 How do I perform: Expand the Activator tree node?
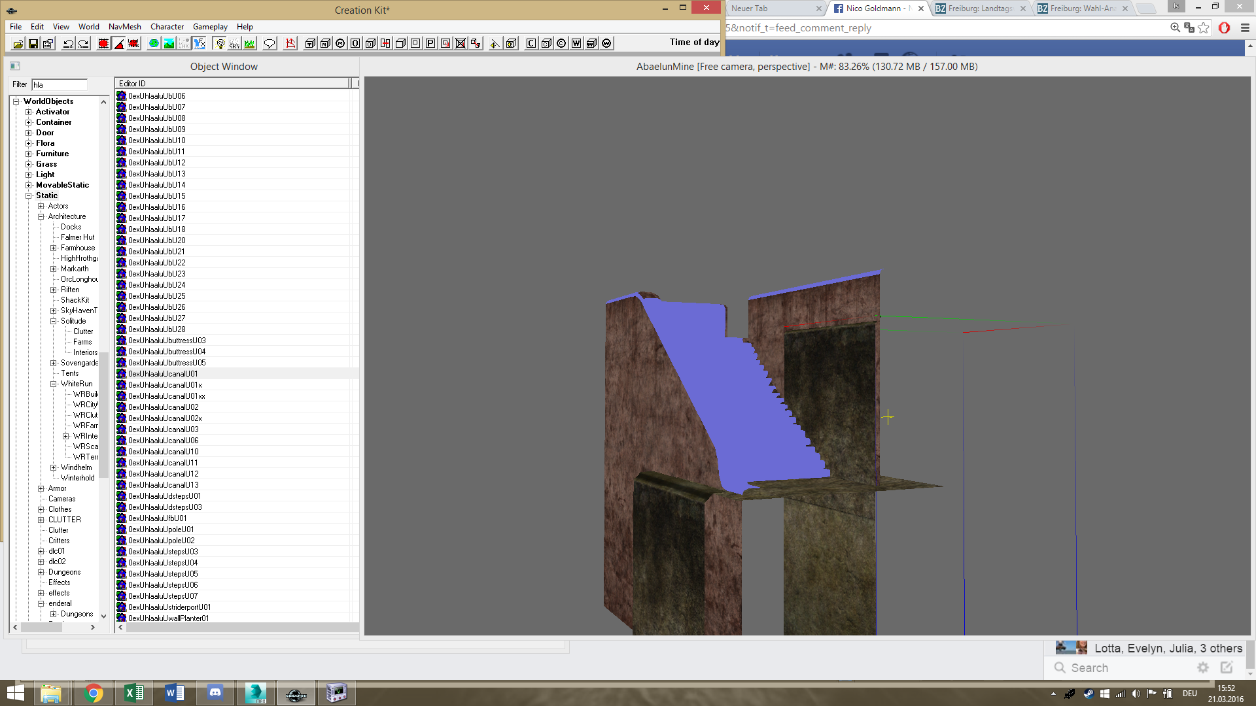coord(29,112)
